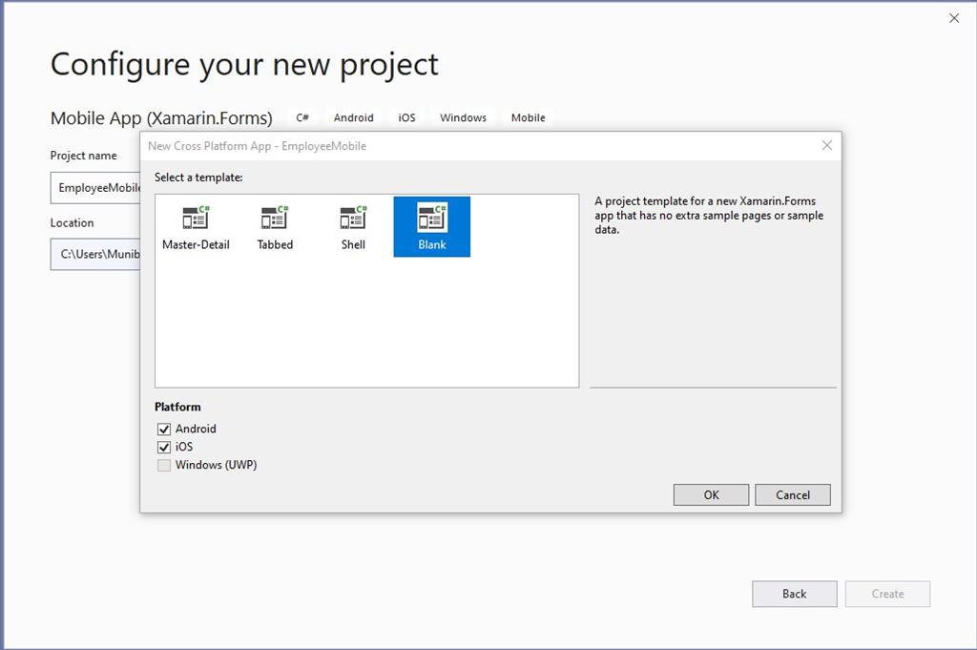Cancel the New Cross Platform App dialog
Screen dimensions: 977x650
(793, 494)
